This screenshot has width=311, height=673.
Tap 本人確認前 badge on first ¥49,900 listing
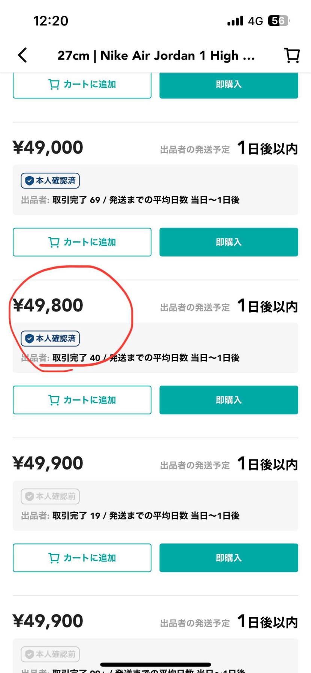point(50,497)
